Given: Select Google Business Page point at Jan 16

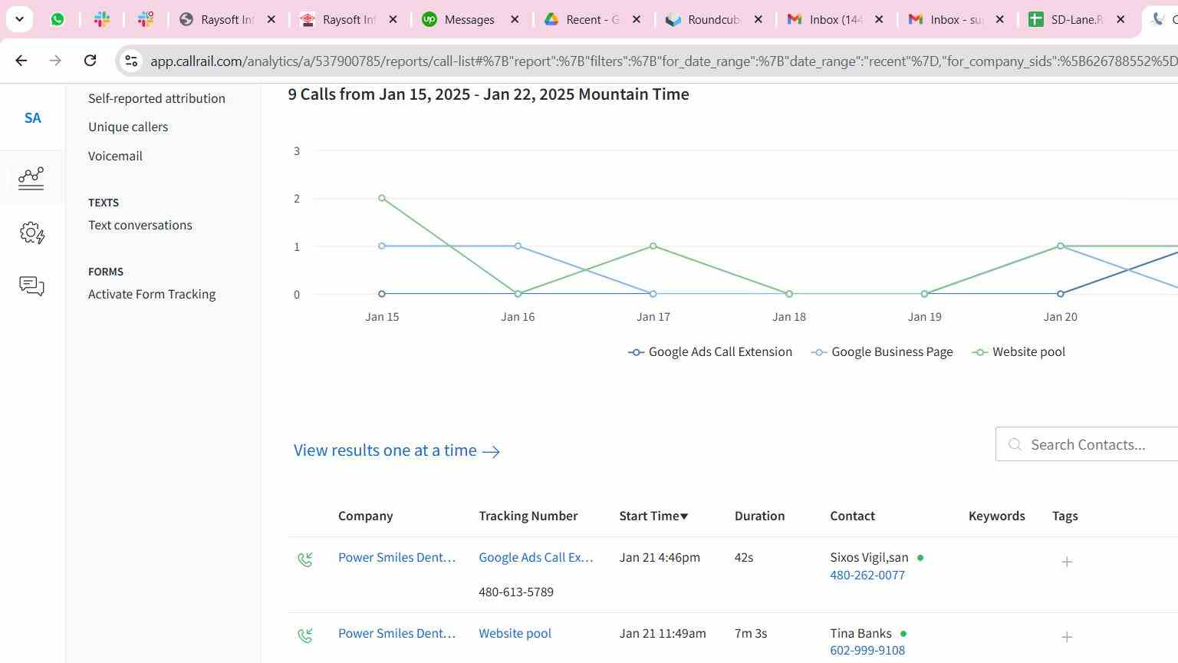Looking at the screenshot, I should click(x=518, y=246).
